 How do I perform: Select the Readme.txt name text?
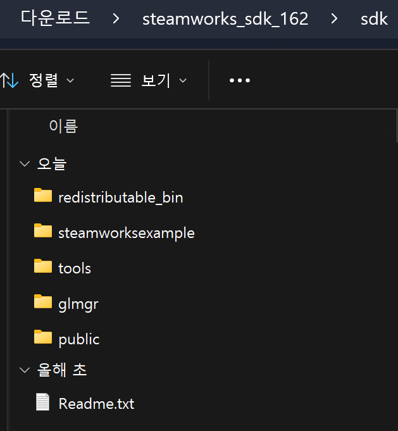(96, 404)
